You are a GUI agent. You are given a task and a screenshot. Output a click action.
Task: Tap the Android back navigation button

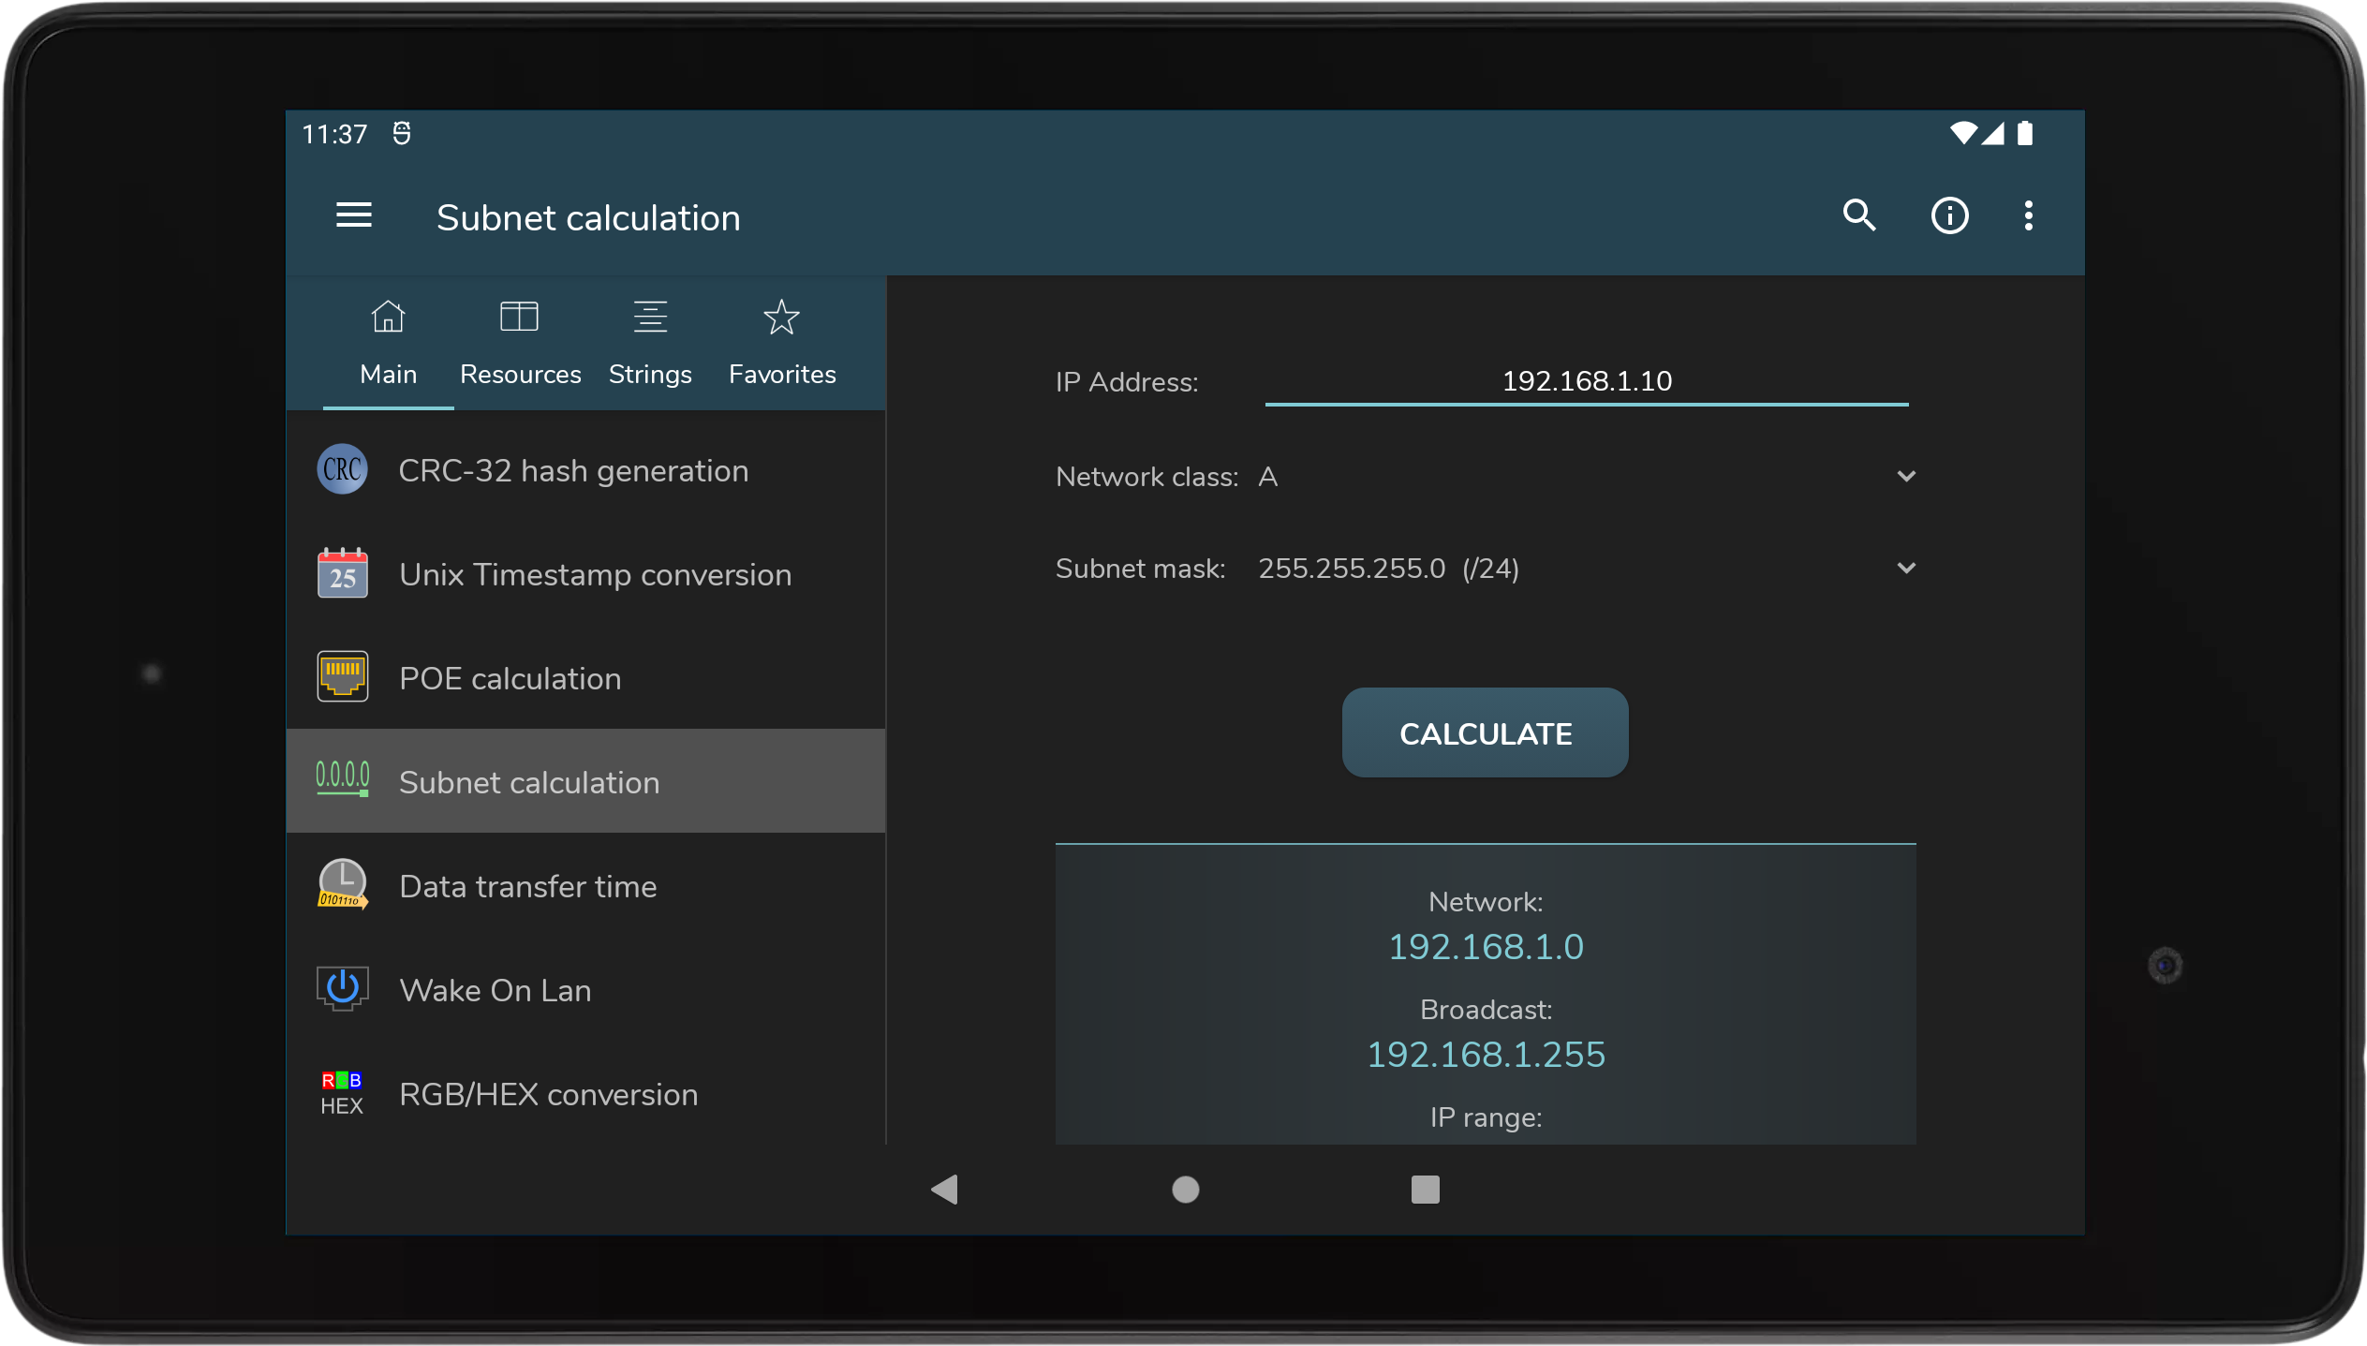[944, 1190]
